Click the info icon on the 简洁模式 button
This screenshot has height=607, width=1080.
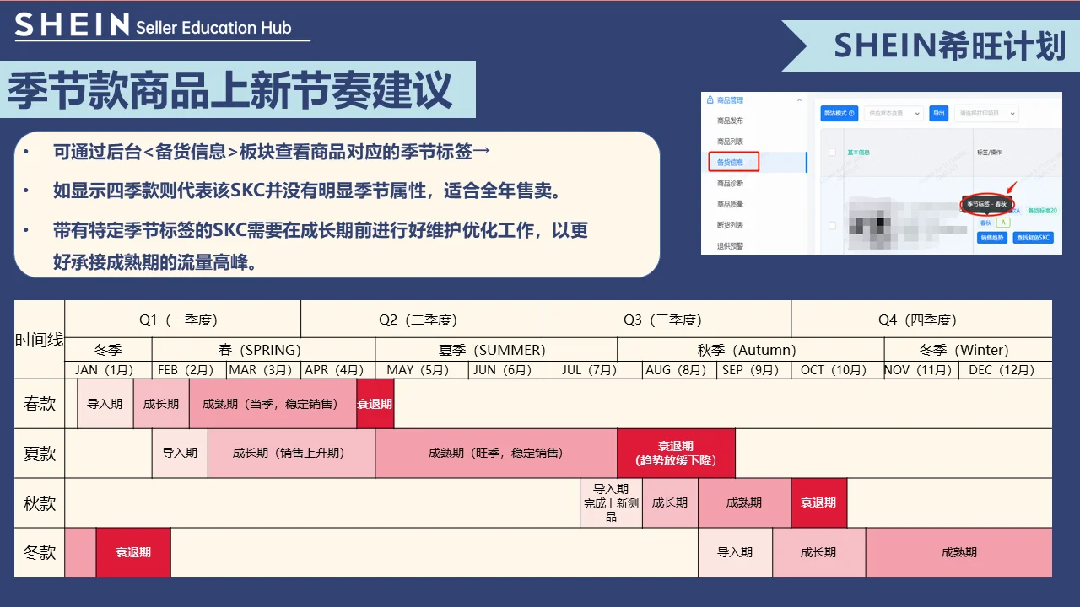[852, 114]
